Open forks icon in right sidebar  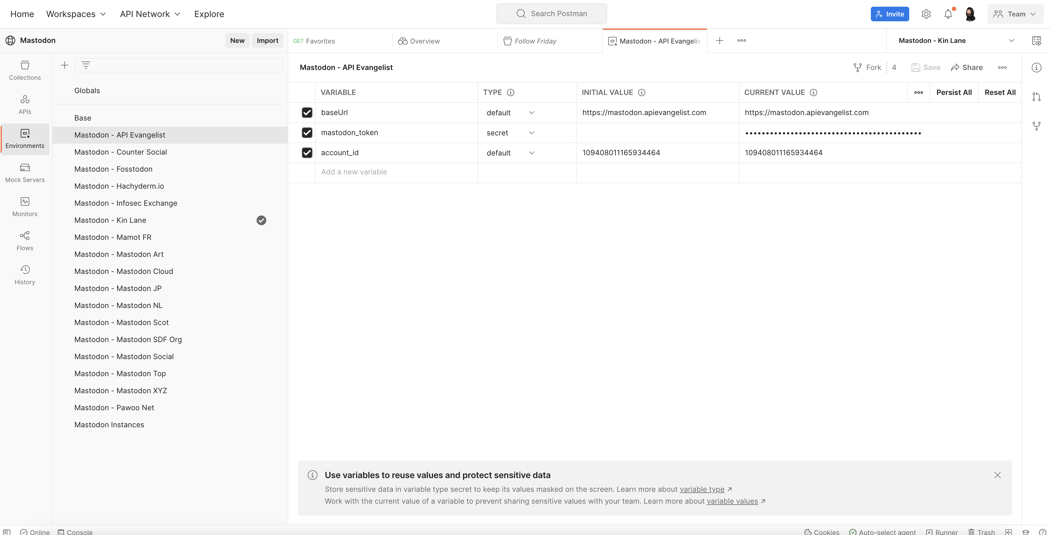[1036, 126]
